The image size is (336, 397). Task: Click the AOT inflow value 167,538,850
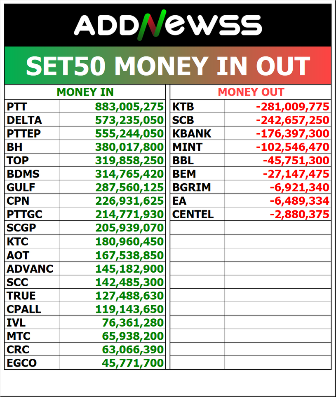click(x=129, y=255)
